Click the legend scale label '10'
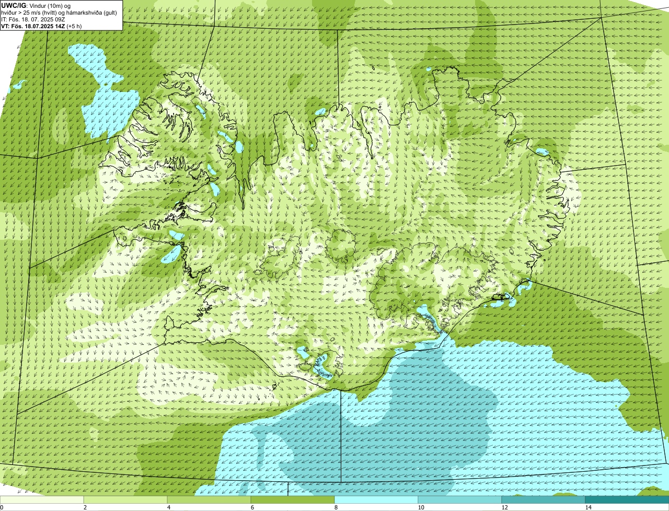Viewport: 669px width, 511px height. coord(420,507)
